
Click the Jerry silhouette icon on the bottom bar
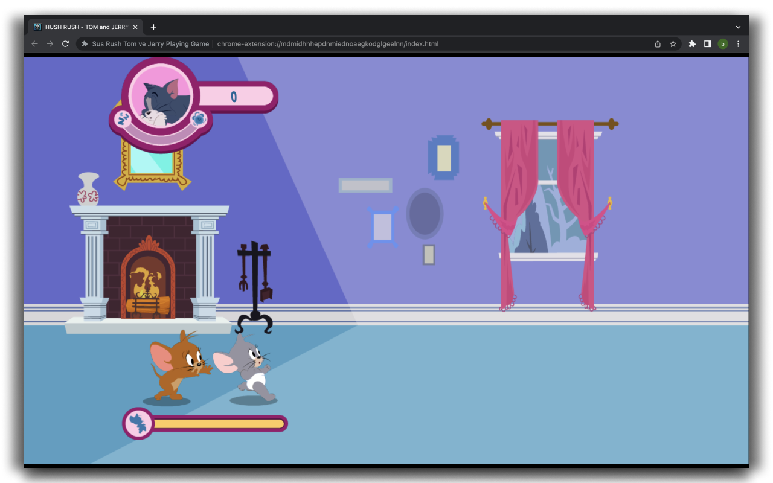137,423
